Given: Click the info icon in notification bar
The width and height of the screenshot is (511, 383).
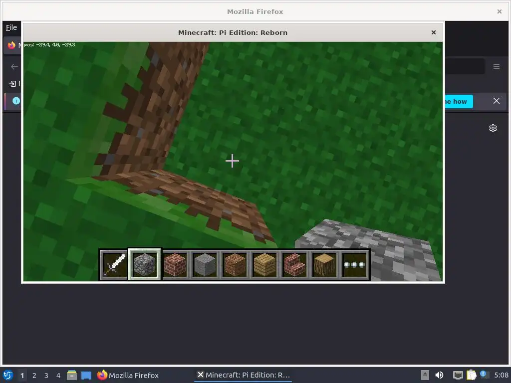Looking at the screenshot, I should pyautogui.click(x=16, y=101).
